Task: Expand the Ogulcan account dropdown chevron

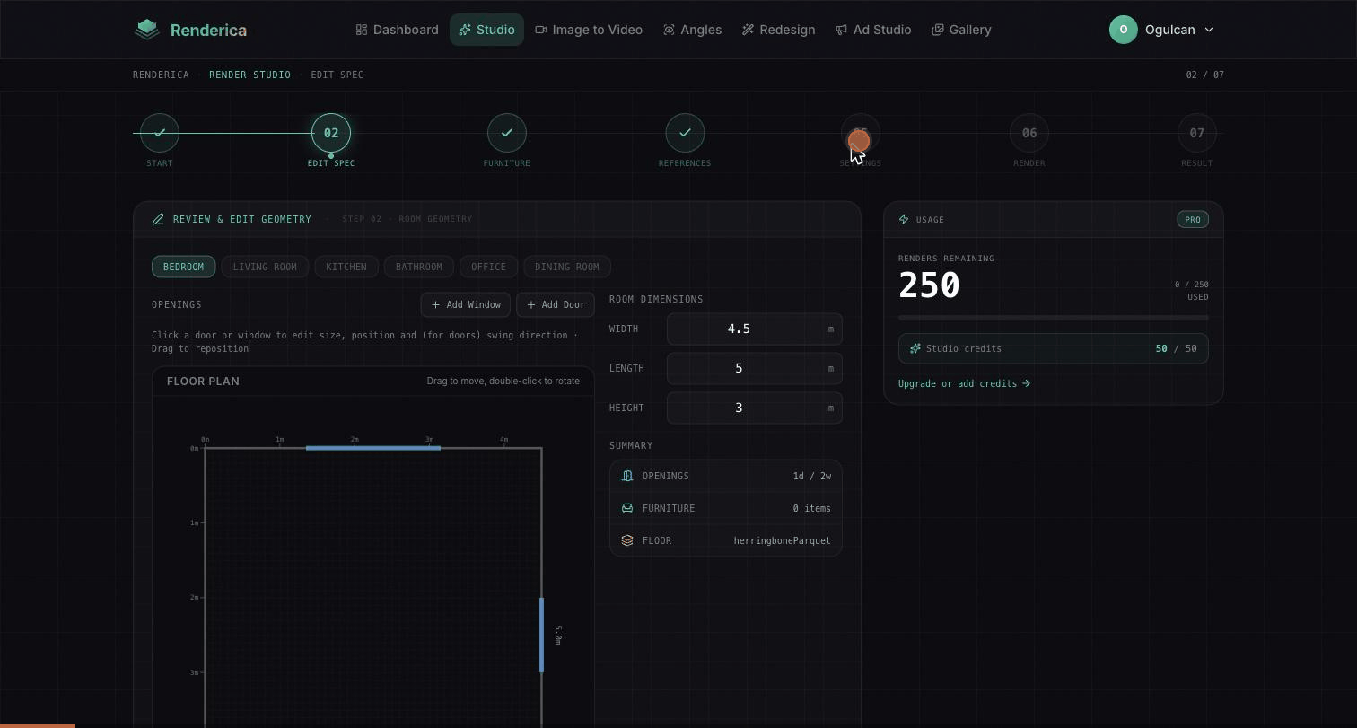Action: point(1208,30)
